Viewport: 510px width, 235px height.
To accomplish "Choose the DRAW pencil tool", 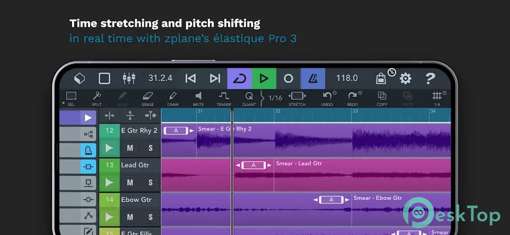I will tap(173, 99).
